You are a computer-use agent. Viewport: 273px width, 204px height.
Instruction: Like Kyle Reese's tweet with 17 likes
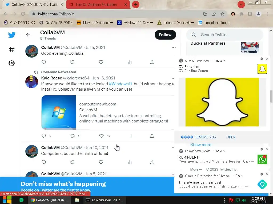(101, 136)
